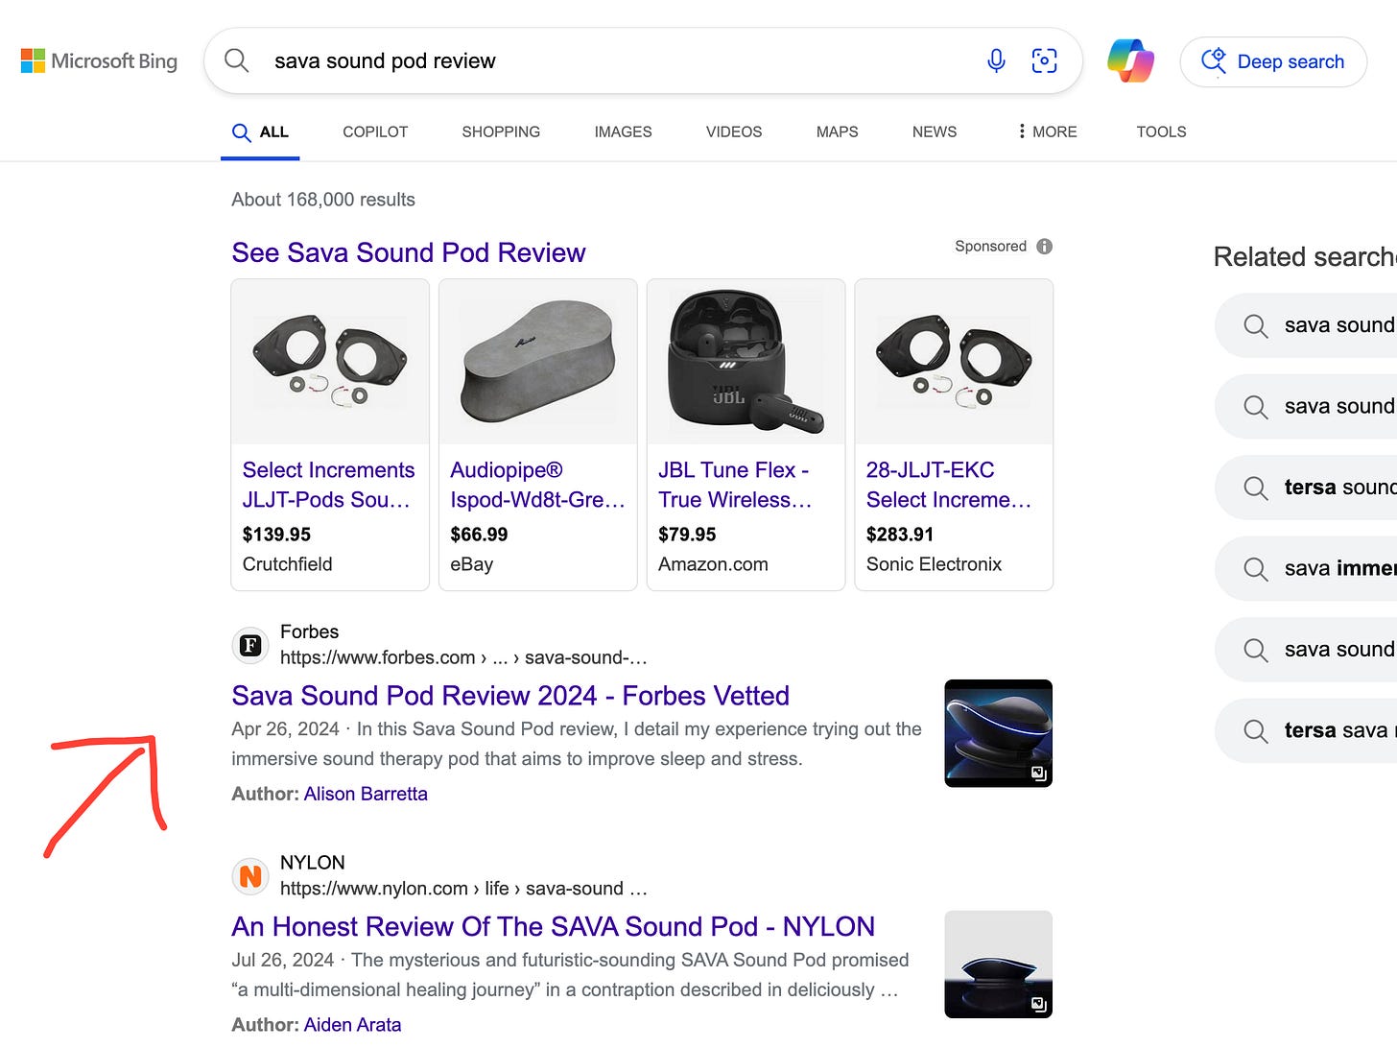Switch to the MAPS tab
Image resolution: width=1397 pixels, height=1048 pixels.
coord(837,132)
